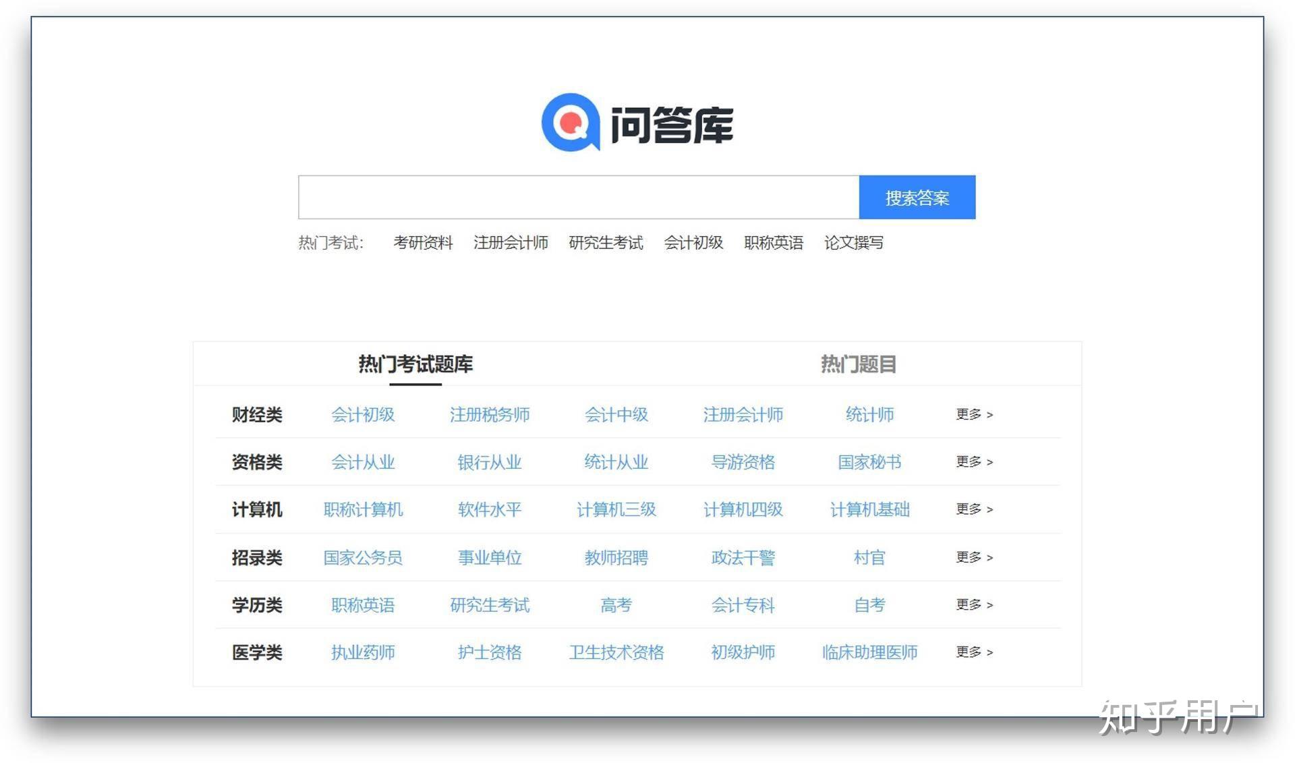
Task: Open the 注册会计师 link in hot exams
Action: coord(512,243)
